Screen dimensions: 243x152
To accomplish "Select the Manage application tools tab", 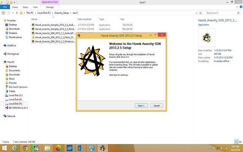I will pyautogui.click(x=50, y=7).
